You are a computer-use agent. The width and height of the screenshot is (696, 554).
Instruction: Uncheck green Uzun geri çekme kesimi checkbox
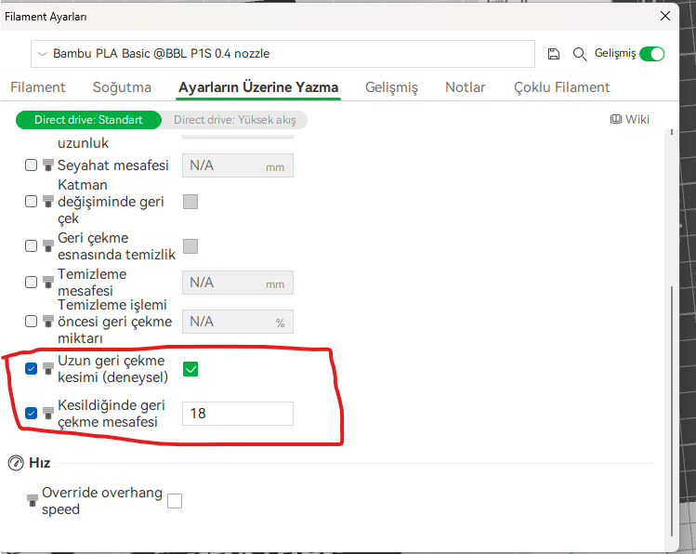pos(190,369)
